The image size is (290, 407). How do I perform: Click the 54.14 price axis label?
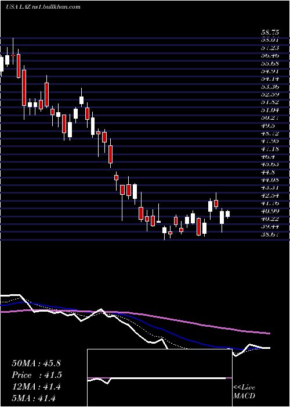click(270, 79)
